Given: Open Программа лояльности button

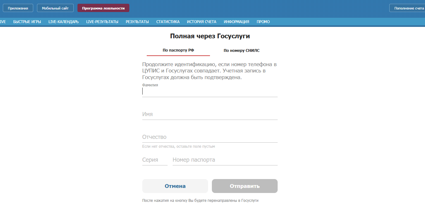Looking at the screenshot, I should coord(103,8).
